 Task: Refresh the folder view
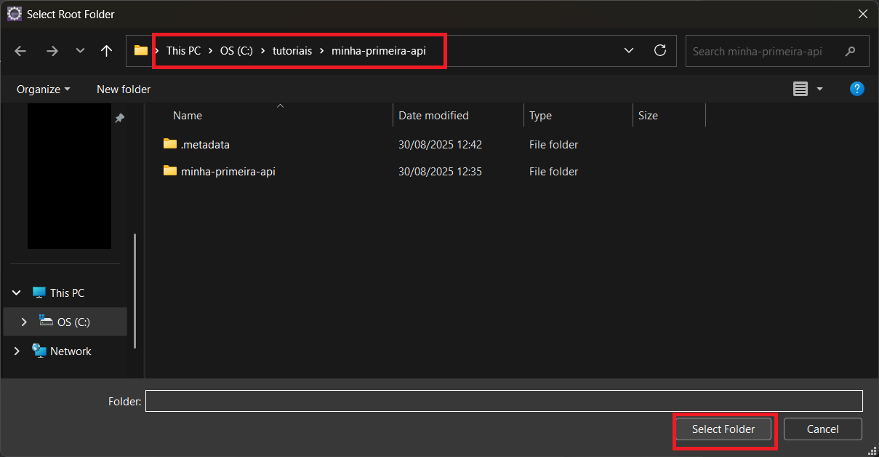(x=660, y=51)
